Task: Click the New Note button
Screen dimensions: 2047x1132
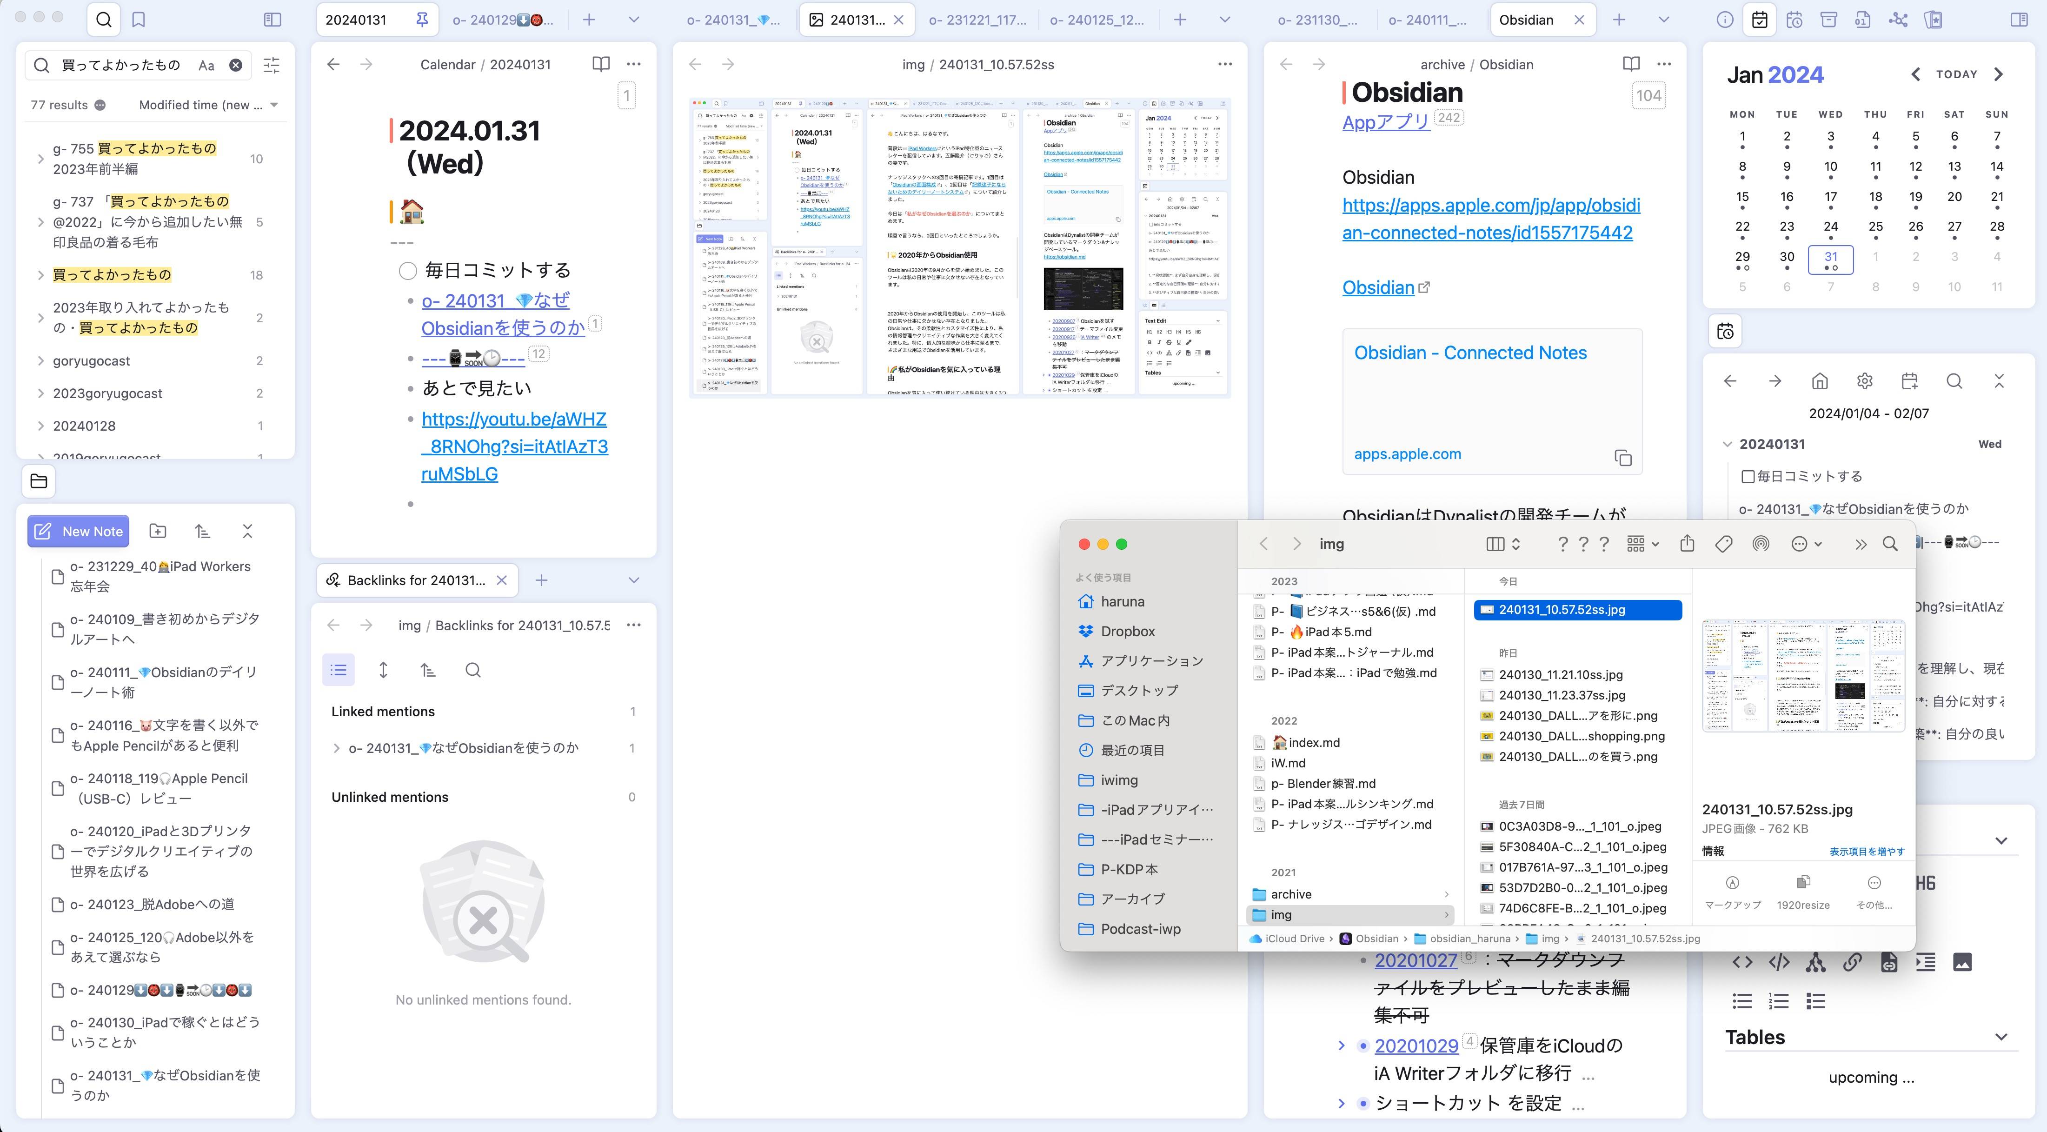Action: (x=79, y=531)
